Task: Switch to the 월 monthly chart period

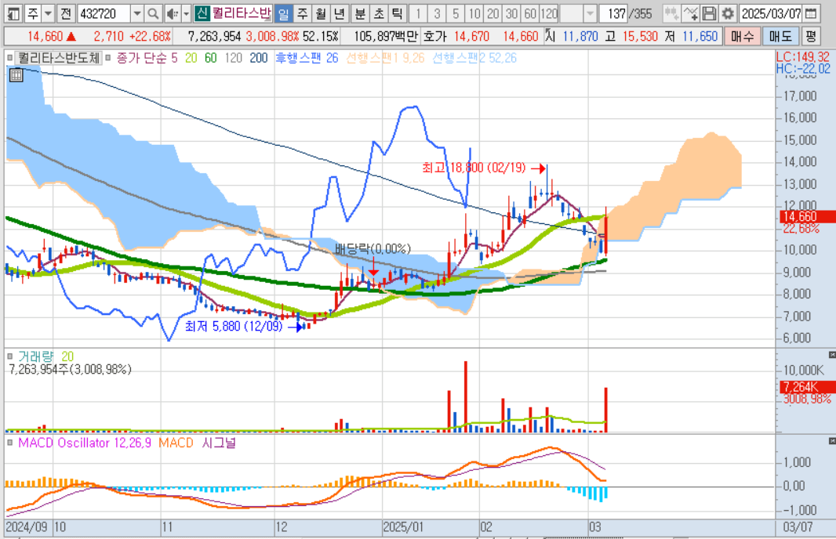Action: click(x=321, y=13)
